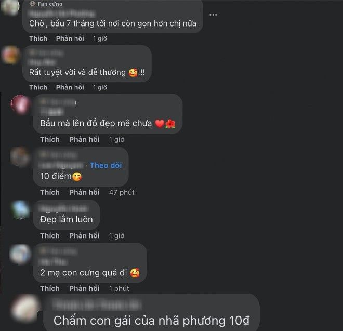Open avatar of the 'Rất tuyệt vời' commenter
The width and height of the screenshot is (343, 331).
pos(10,55)
